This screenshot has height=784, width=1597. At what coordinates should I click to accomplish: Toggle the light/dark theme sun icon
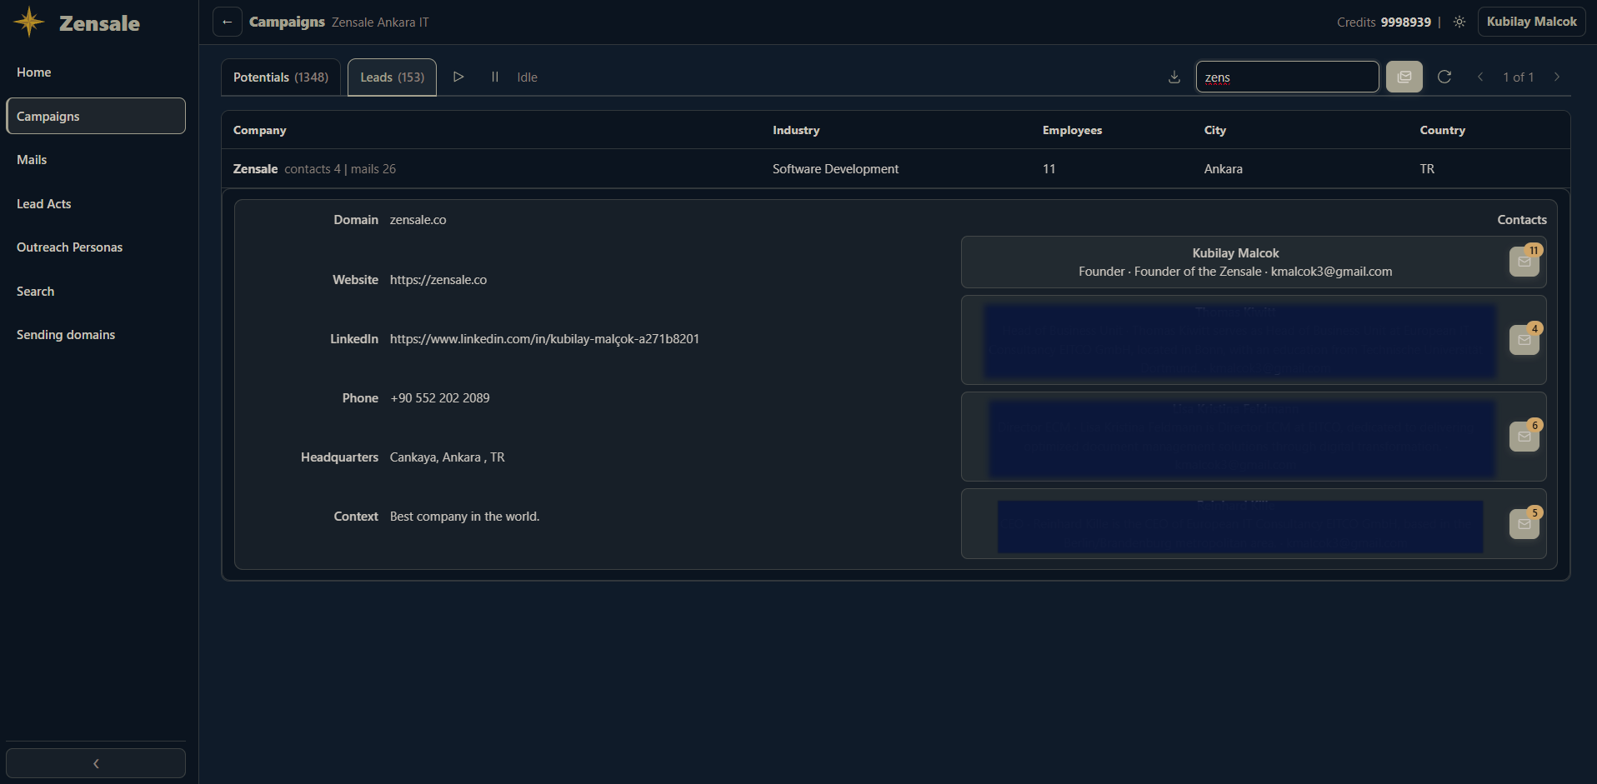coord(1459,22)
